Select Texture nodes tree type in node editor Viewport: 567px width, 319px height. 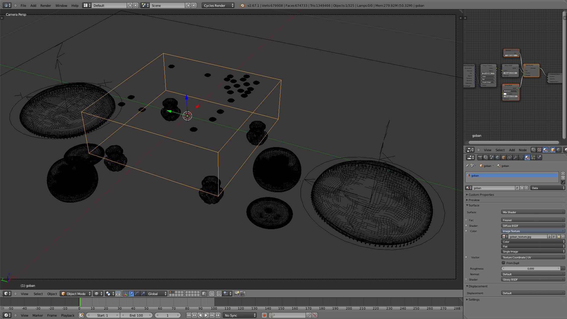(539, 150)
